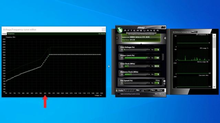Unlock profiles using the padlock icon

117,91
